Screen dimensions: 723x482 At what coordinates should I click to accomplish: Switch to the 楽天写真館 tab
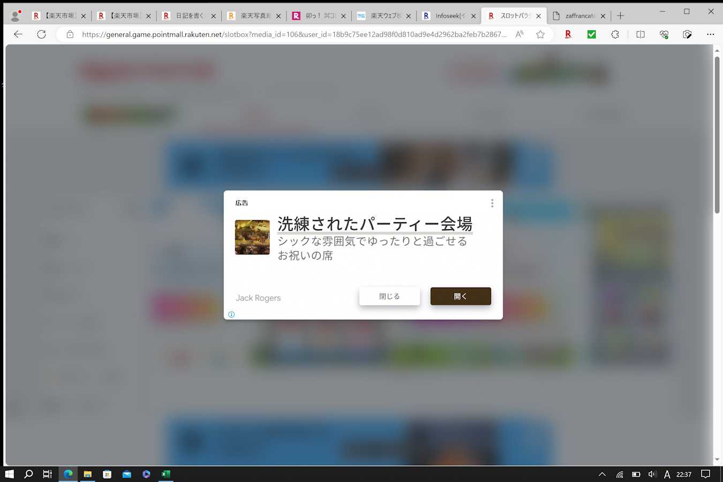255,16
